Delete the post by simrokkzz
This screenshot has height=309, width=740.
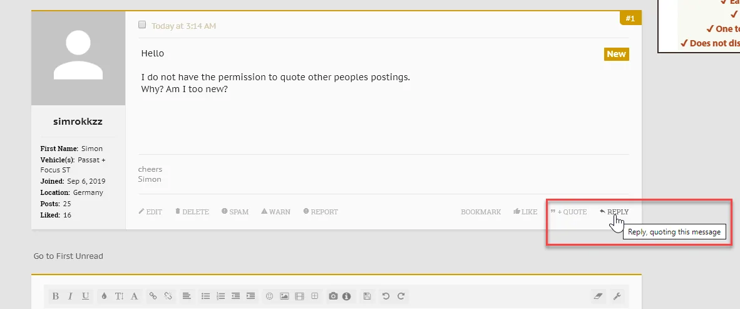click(x=192, y=212)
